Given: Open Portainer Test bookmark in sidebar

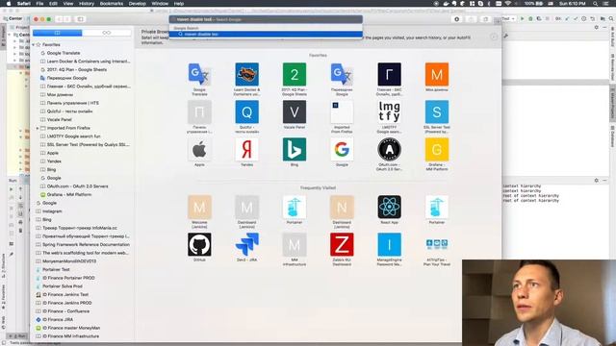Looking at the screenshot, I should tap(56, 269).
